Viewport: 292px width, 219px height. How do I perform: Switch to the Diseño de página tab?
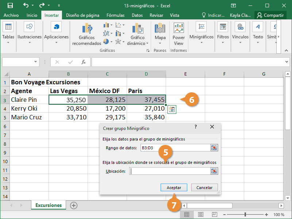82,15
